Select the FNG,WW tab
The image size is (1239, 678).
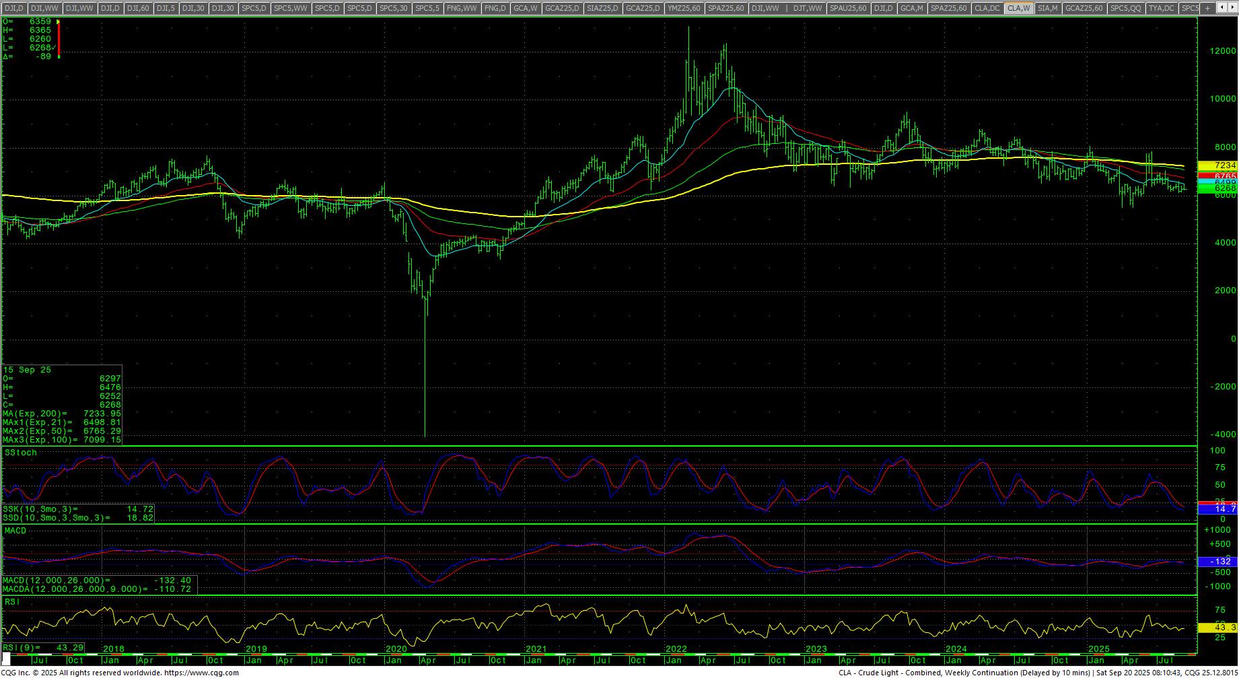[x=462, y=8]
